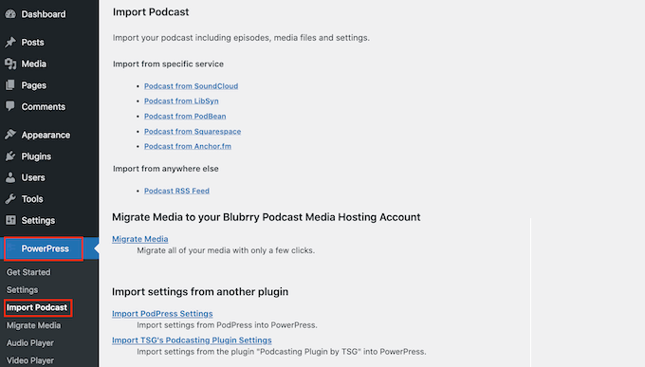This screenshot has width=645, height=367.
Task: Open the Tools menu
Action: point(32,199)
